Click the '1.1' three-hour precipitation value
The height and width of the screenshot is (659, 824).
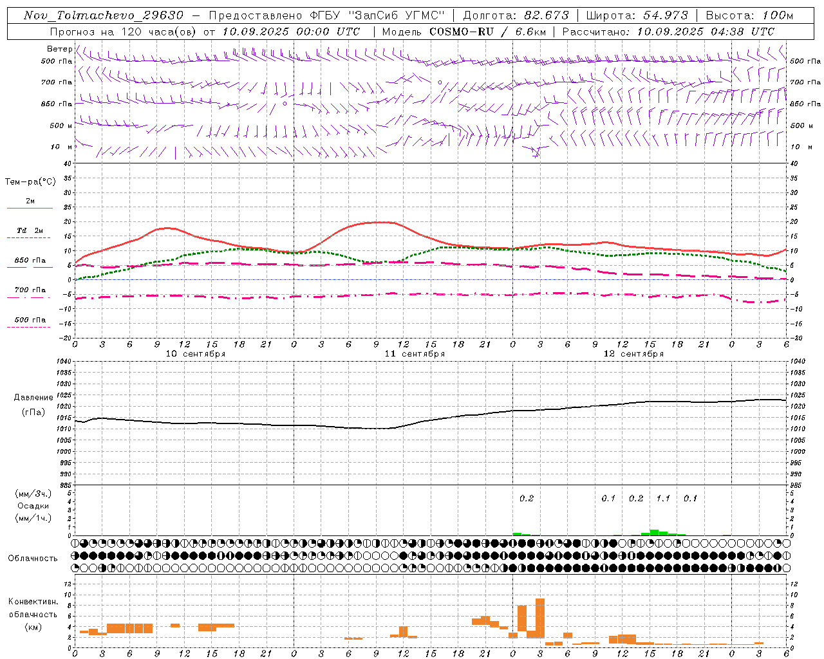[663, 499]
